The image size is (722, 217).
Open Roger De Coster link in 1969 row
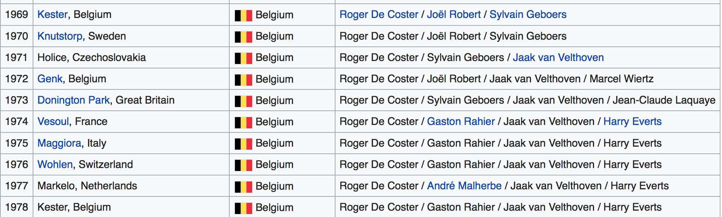click(x=379, y=15)
